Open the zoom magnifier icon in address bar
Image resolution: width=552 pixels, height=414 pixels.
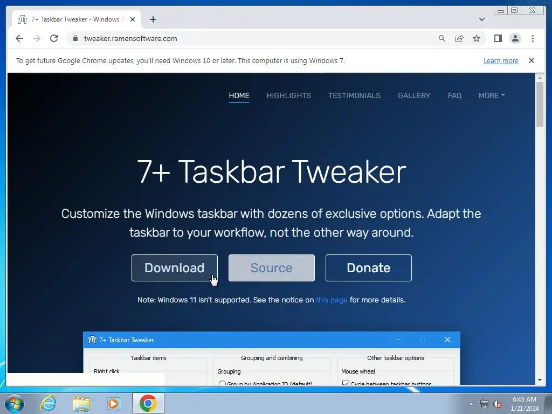pyautogui.click(x=442, y=38)
